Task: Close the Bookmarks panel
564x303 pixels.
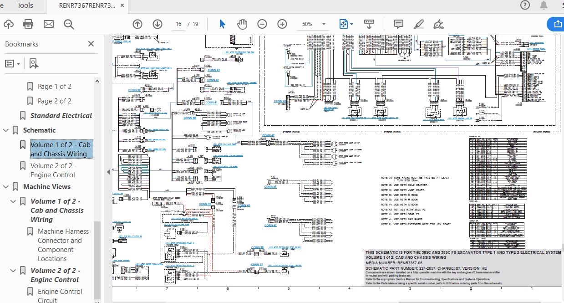Action: point(91,44)
